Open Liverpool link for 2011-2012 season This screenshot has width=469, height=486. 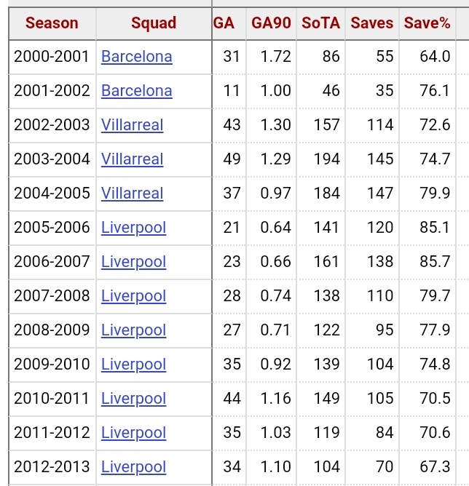click(x=134, y=433)
